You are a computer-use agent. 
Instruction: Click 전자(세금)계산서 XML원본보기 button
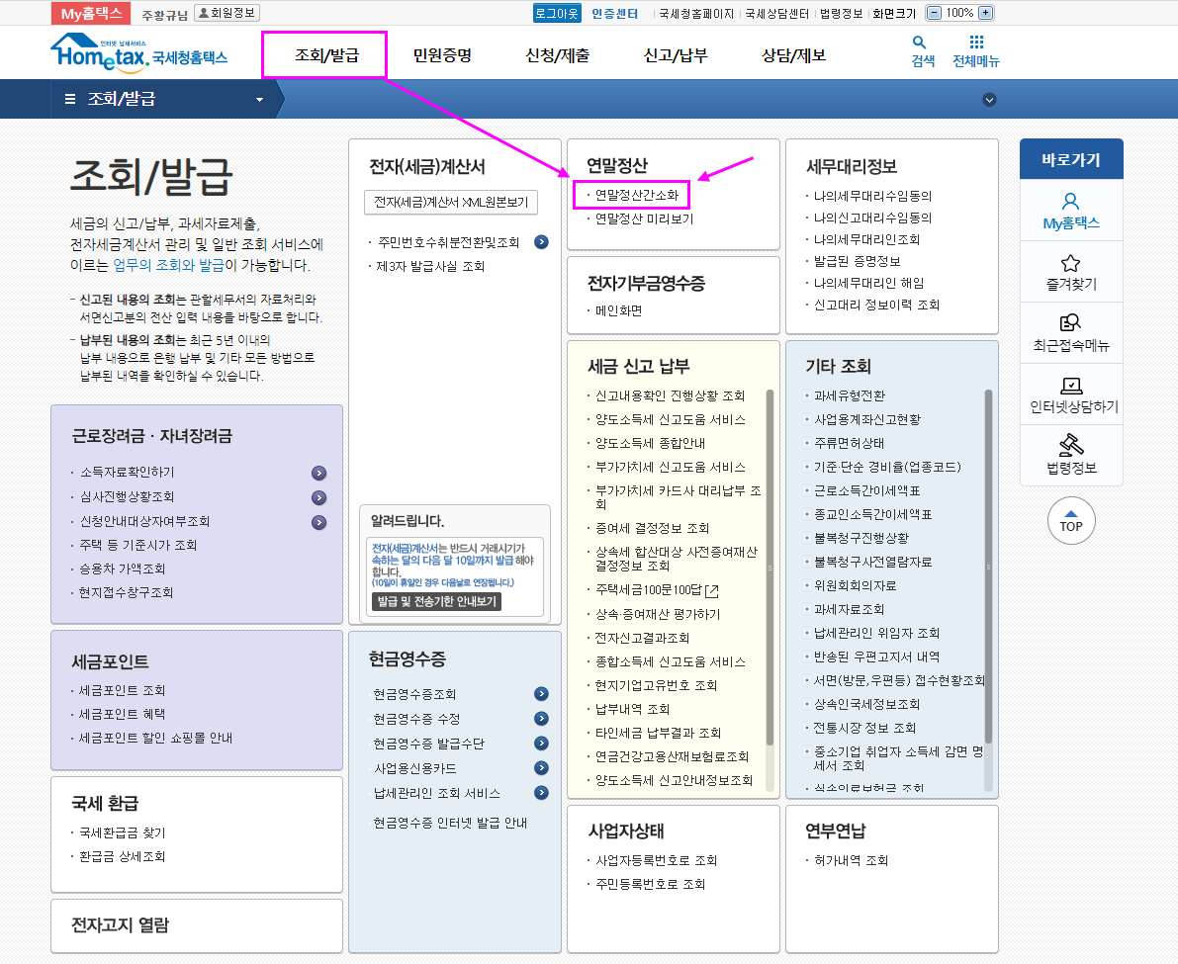click(451, 202)
